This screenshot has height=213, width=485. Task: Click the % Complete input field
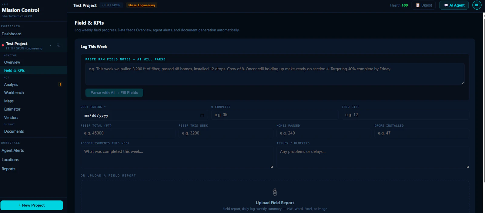275,115
